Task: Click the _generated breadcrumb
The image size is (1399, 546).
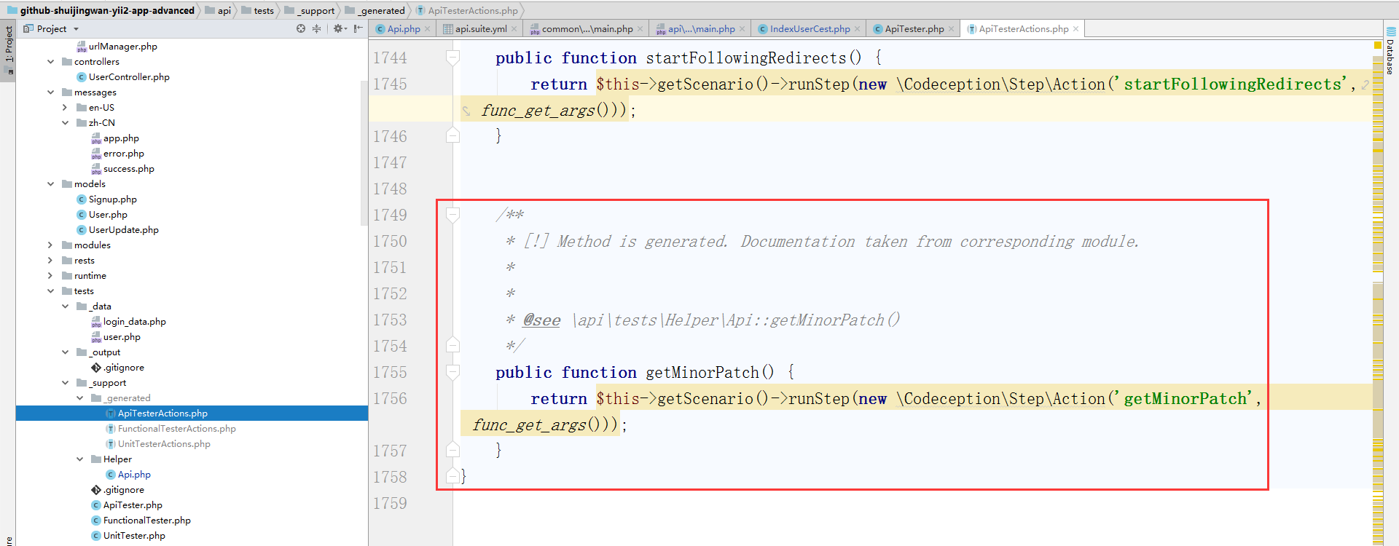Action: pyautogui.click(x=375, y=10)
